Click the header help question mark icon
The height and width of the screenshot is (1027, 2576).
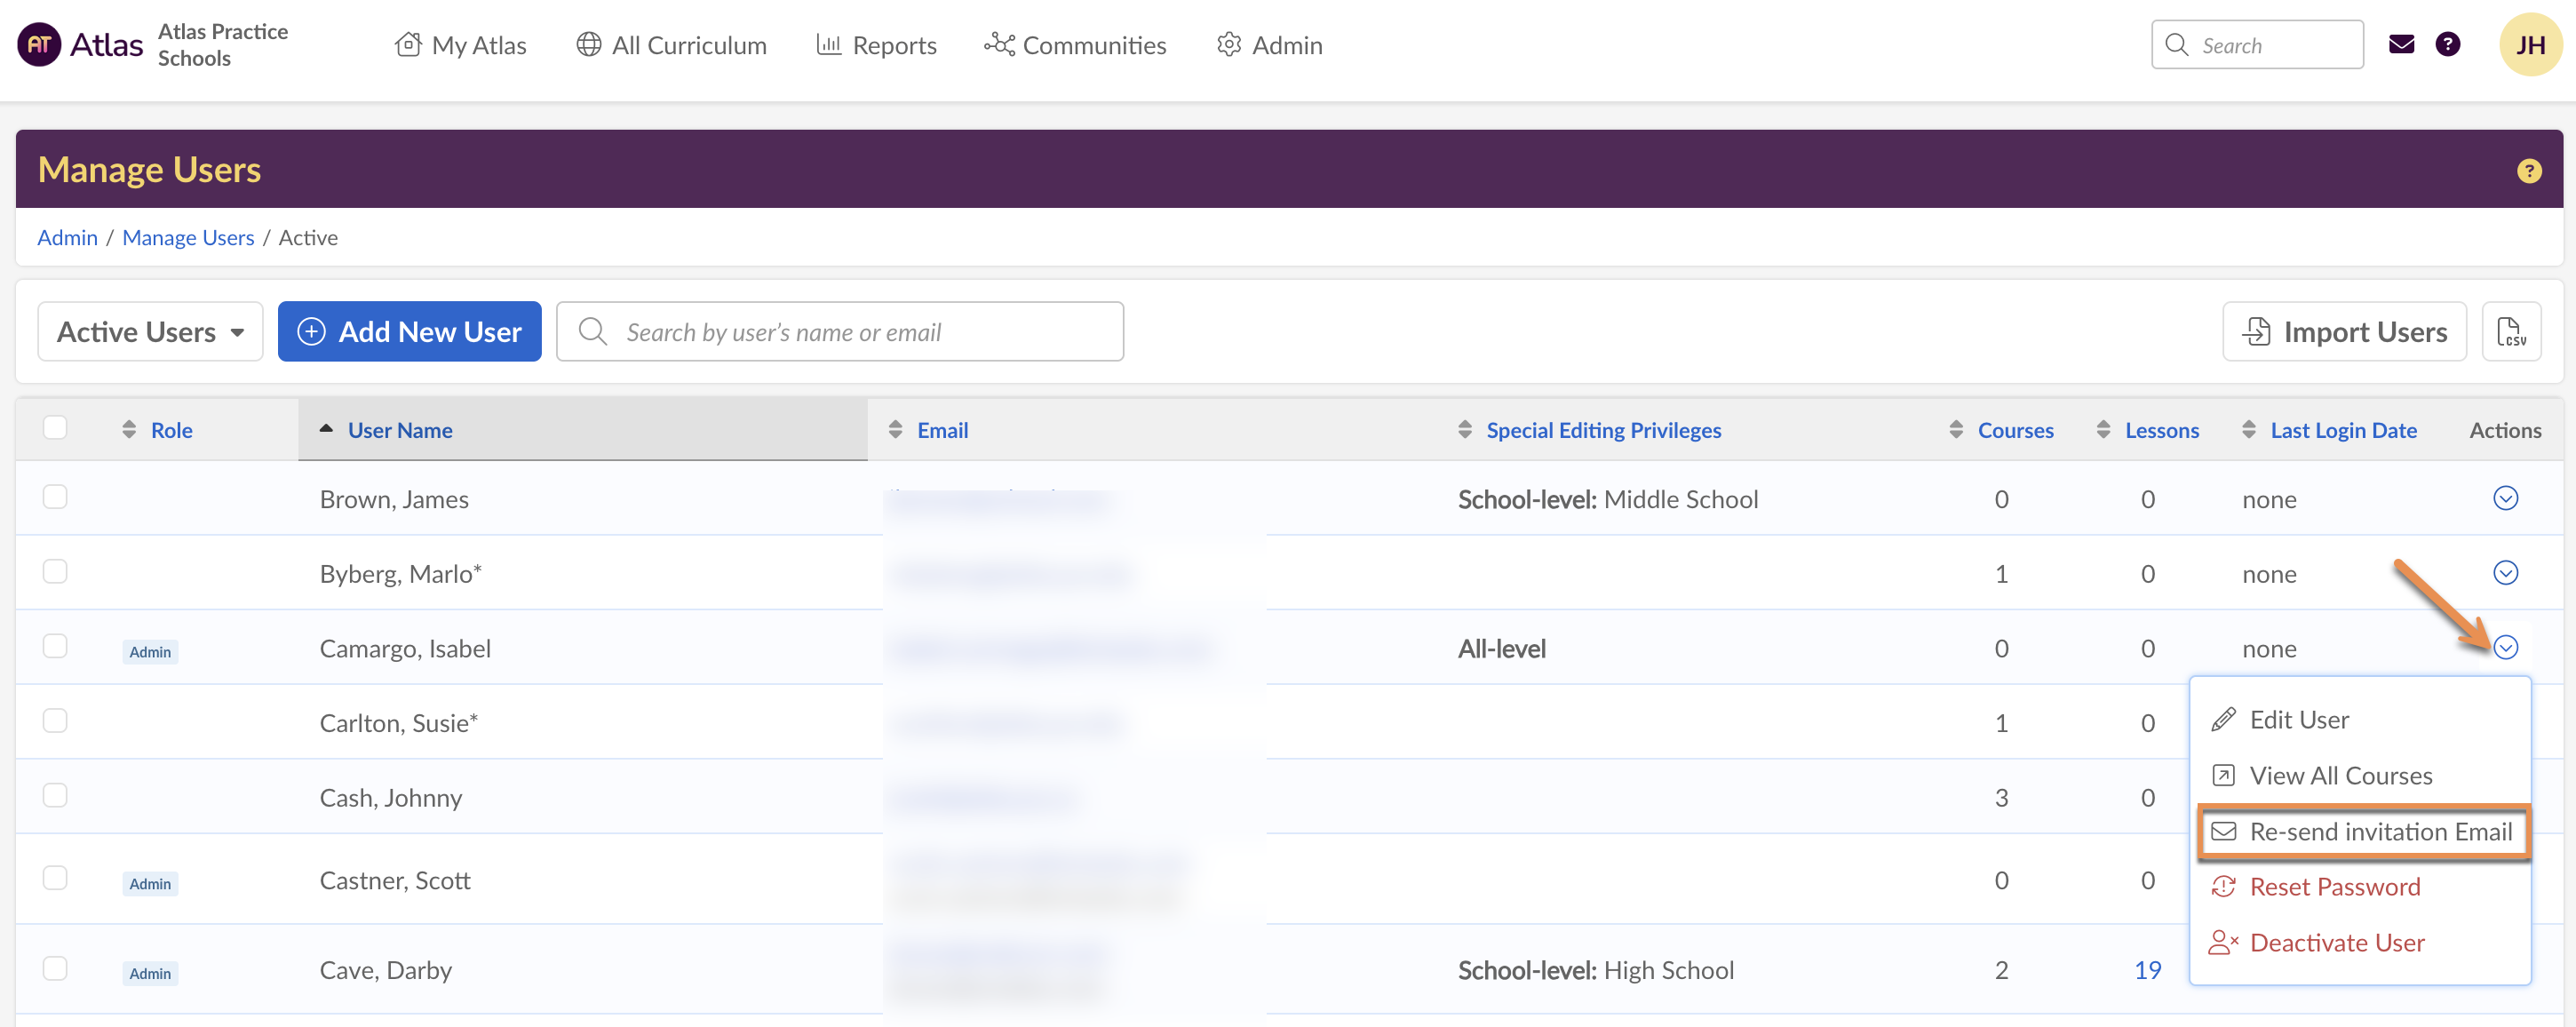click(x=2447, y=44)
